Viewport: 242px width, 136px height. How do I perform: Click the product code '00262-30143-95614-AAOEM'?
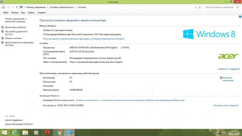70,105
